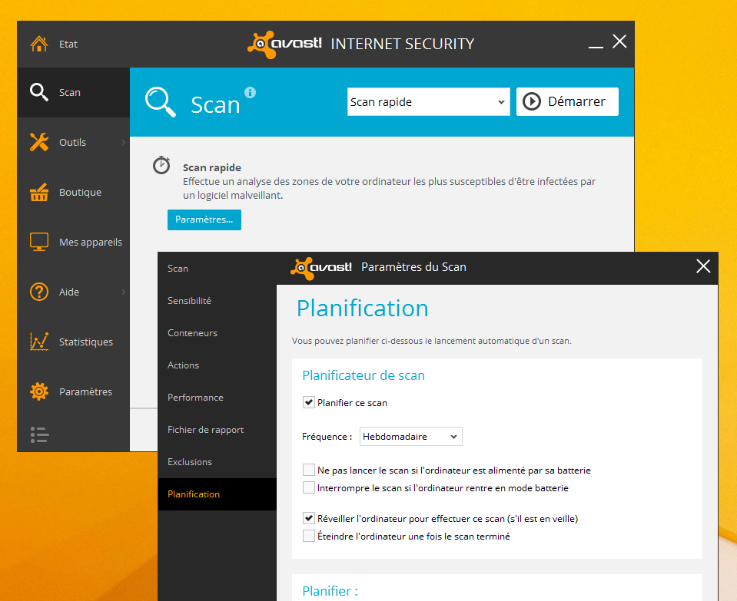
Task: Click the info icon next to Scan heading
Action: 250,93
